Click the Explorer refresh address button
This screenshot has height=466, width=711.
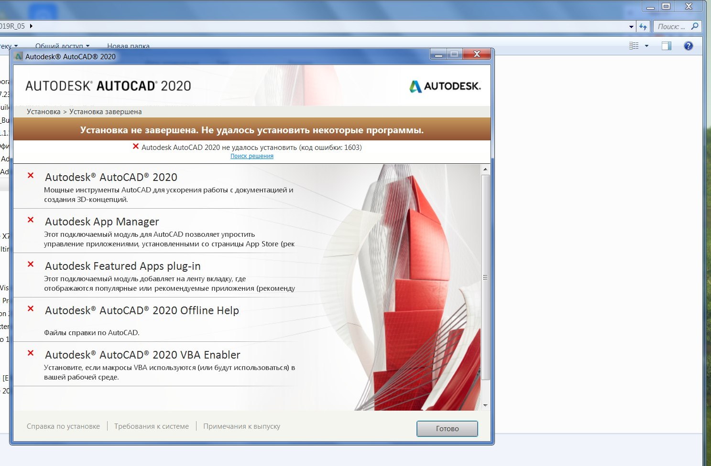[643, 26]
